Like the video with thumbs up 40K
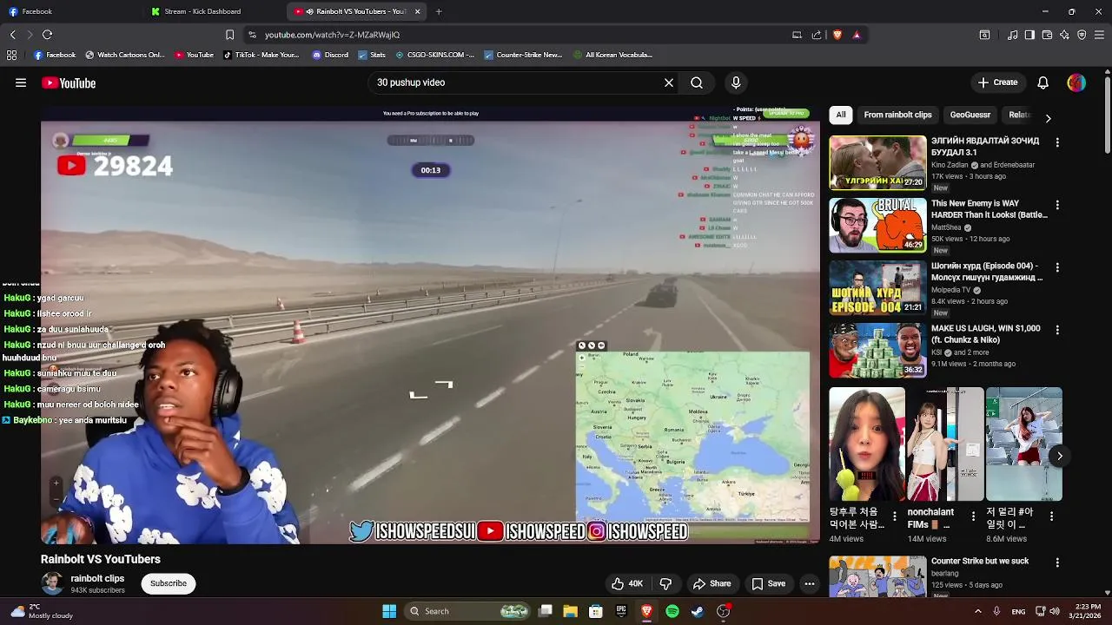Viewport: 1112px width, 625px height. 626,584
